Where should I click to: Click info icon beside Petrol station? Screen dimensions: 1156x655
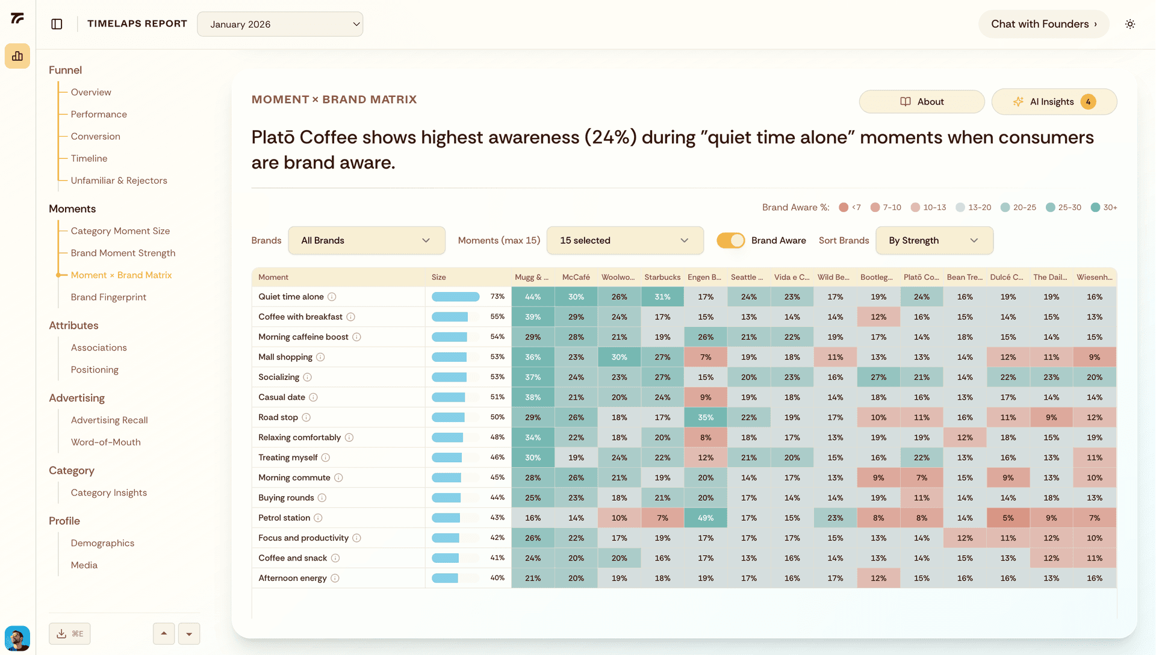318,518
